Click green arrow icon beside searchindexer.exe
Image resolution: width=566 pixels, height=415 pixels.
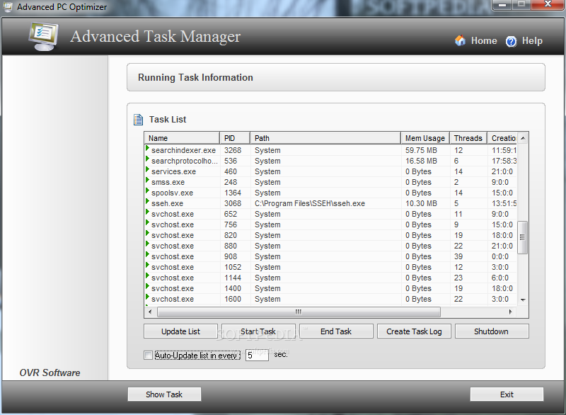point(147,149)
